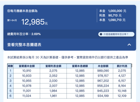Viewport: 140px width, 102px height.
Task: Click the remaining principal 956,224 cell
Action: tap(103, 86)
